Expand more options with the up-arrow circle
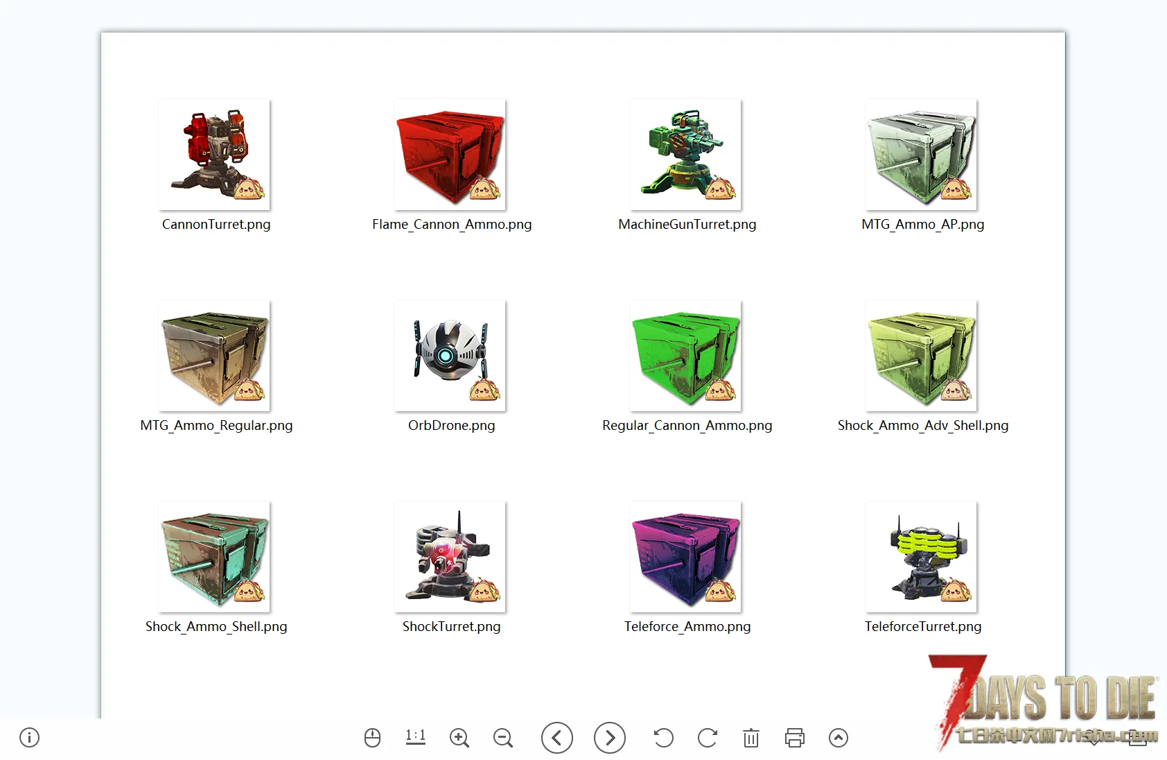 click(x=839, y=738)
